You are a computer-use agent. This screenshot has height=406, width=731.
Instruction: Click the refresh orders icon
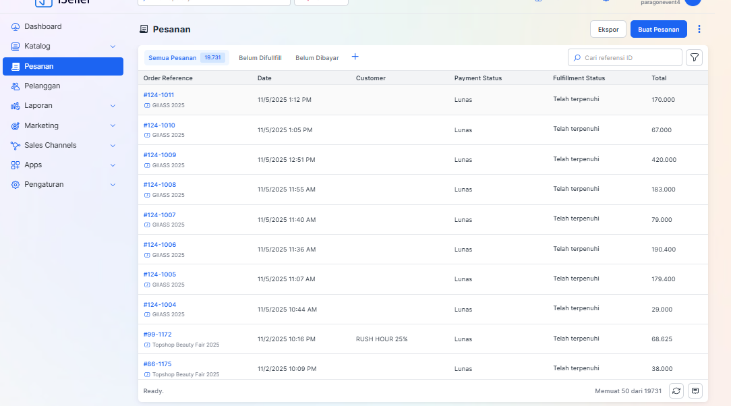coord(676,390)
